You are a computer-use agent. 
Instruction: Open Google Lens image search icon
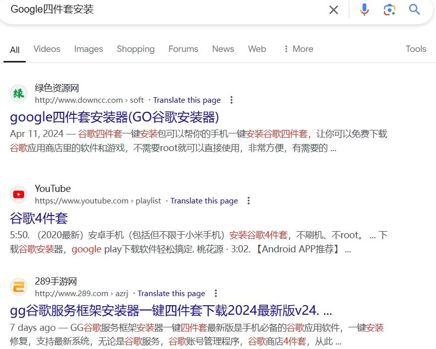click(389, 10)
